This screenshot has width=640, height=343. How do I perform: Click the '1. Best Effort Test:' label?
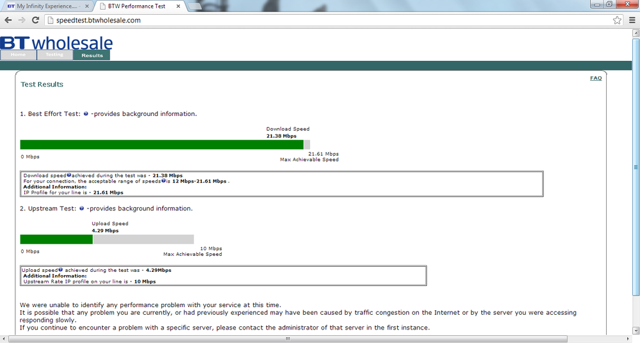[50, 114]
